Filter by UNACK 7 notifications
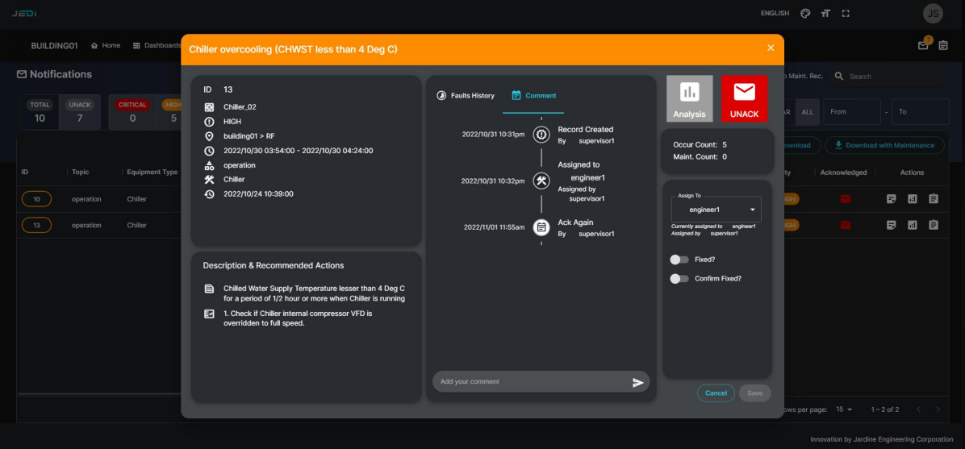Screen dimensions: 965x449 pyautogui.click(x=79, y=112)
